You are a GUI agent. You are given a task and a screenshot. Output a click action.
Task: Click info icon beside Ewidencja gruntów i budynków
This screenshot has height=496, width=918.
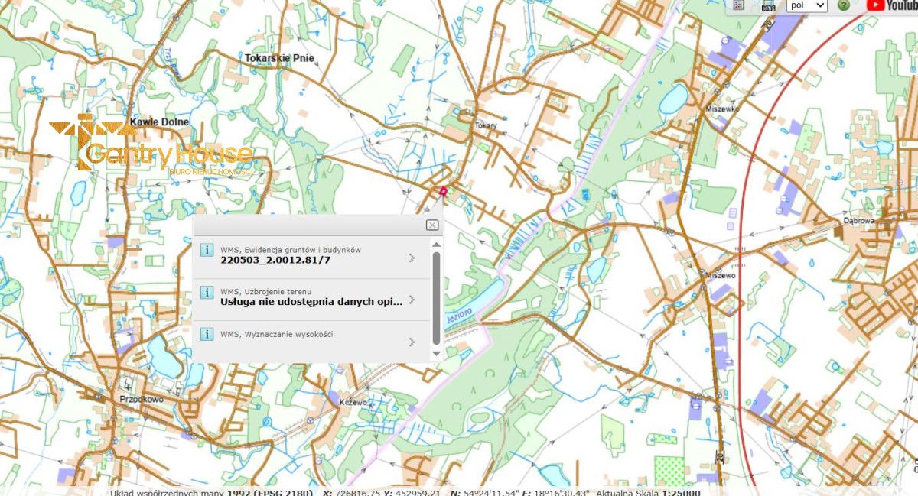208,248
